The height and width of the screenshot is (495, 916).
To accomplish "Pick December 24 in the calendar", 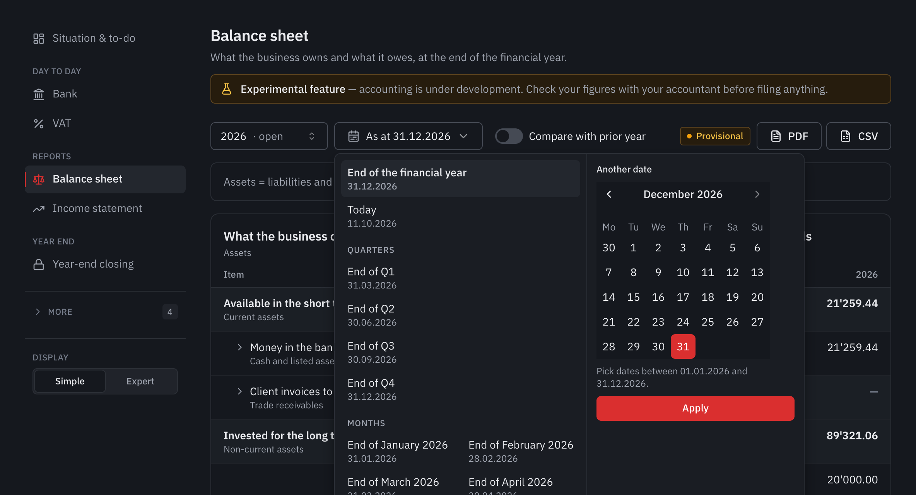I will [683, 322].
